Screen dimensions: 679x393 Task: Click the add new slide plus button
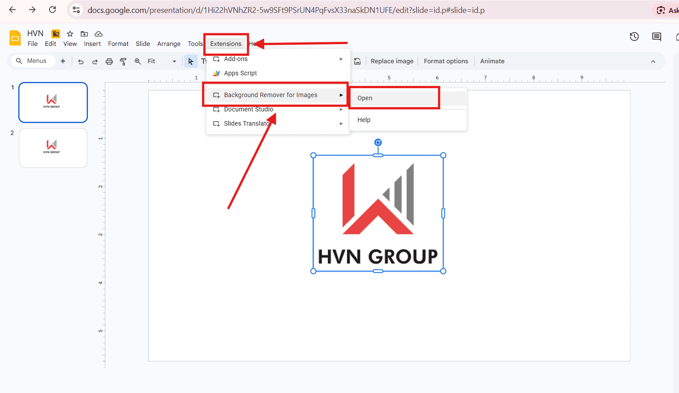(x=63, y=61)
